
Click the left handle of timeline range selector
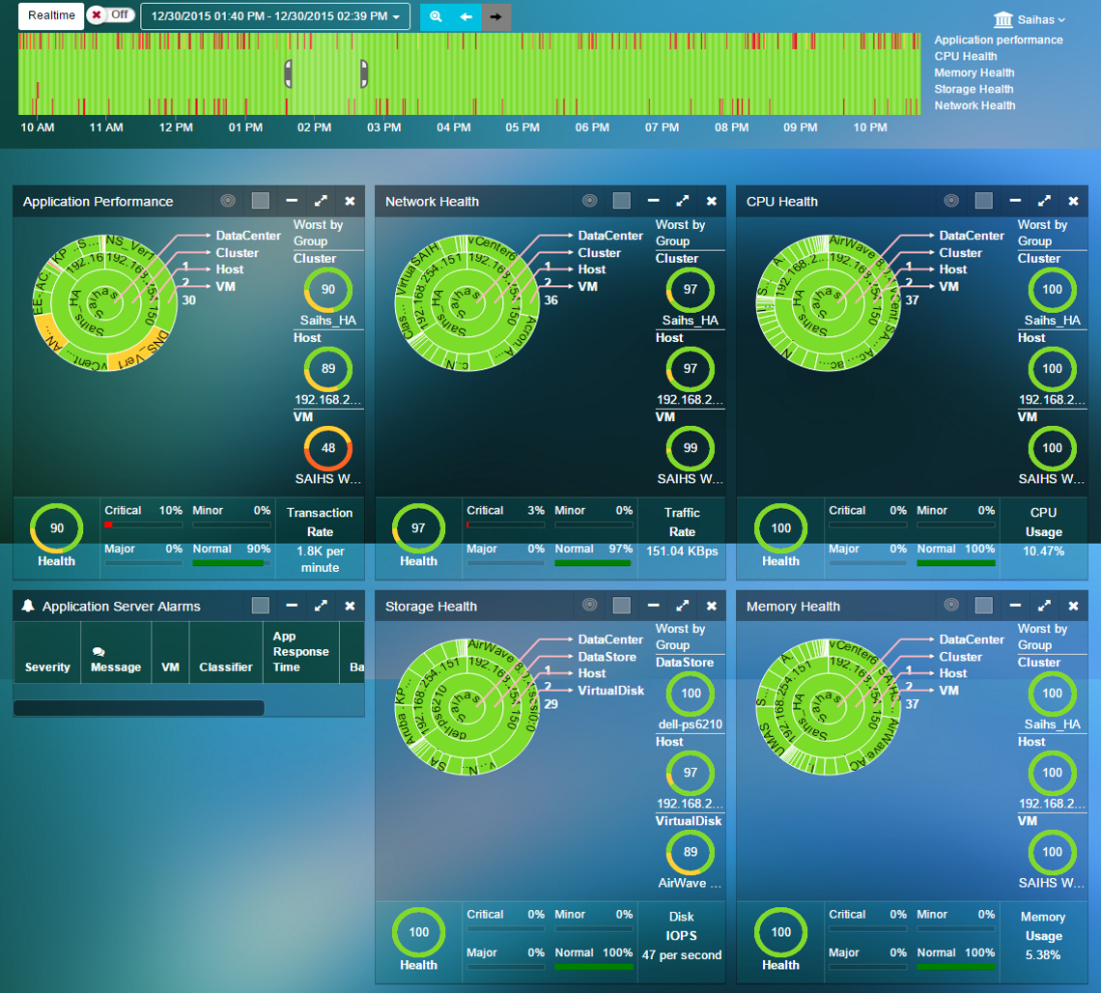point(288,73)
